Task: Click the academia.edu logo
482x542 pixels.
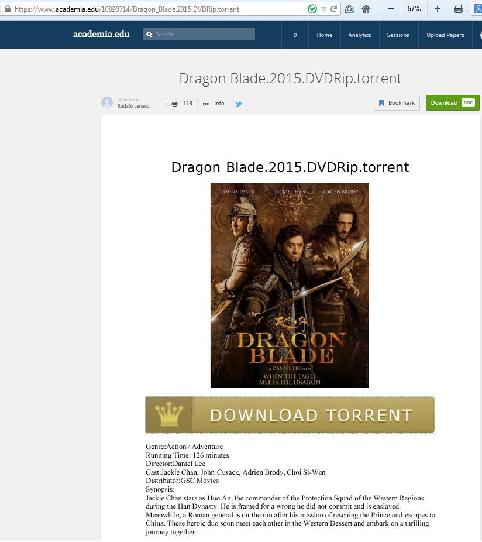Action: point(101,34)
